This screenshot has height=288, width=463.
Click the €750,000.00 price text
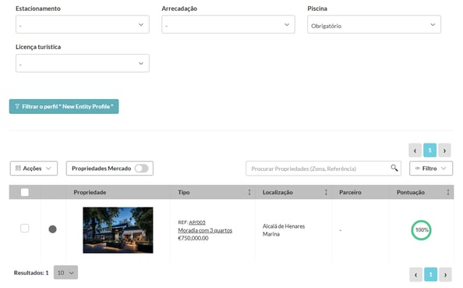(x=193, y=238)
